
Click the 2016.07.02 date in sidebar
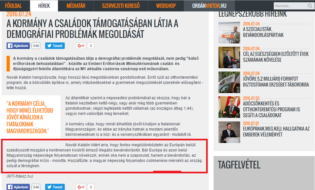pyautogui.click(x=251, y=98)
